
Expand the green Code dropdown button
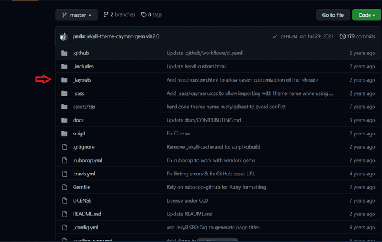(x=366, y=15)
